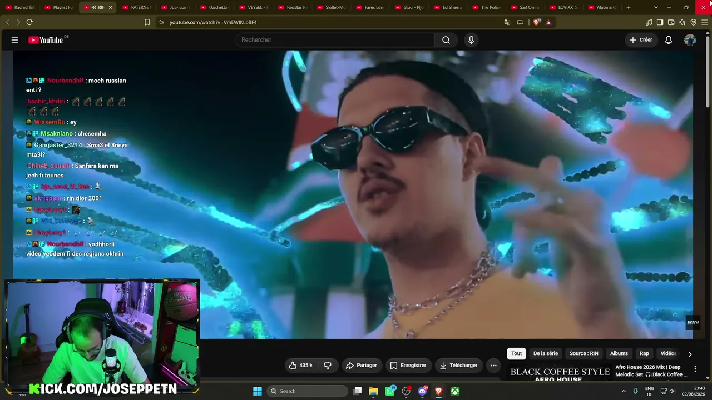
Task: Open the Windows Start menu
Action: click(x=258, y=391)
